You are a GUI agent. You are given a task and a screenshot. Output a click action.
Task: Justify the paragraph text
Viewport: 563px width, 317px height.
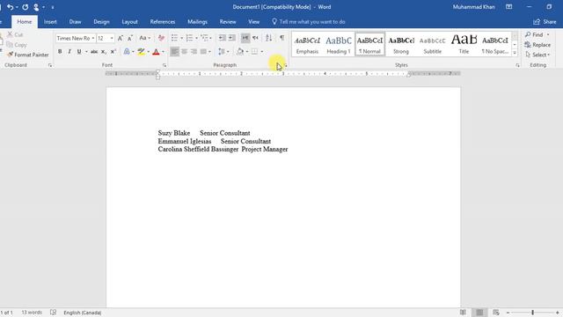(203, 51)
